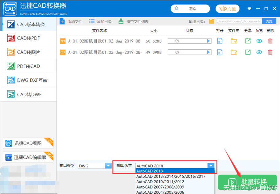Open title bar dropdown menu arrow

pyautogui.click(x=249, y=9)
